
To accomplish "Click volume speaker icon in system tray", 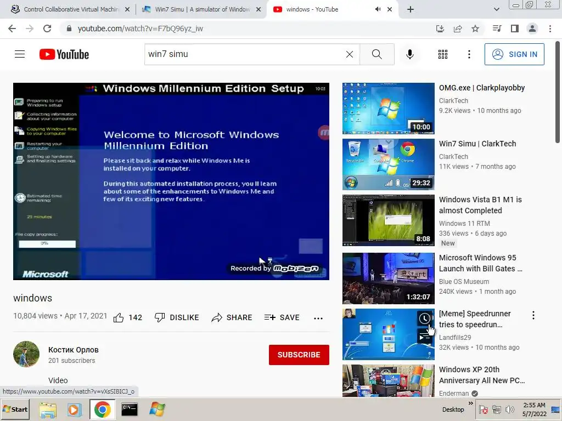I will 509,409.
